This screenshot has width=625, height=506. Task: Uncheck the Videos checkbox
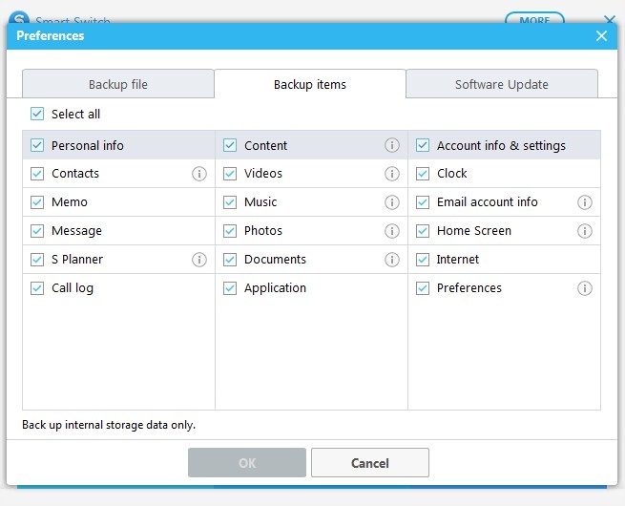tap(230, 174)
